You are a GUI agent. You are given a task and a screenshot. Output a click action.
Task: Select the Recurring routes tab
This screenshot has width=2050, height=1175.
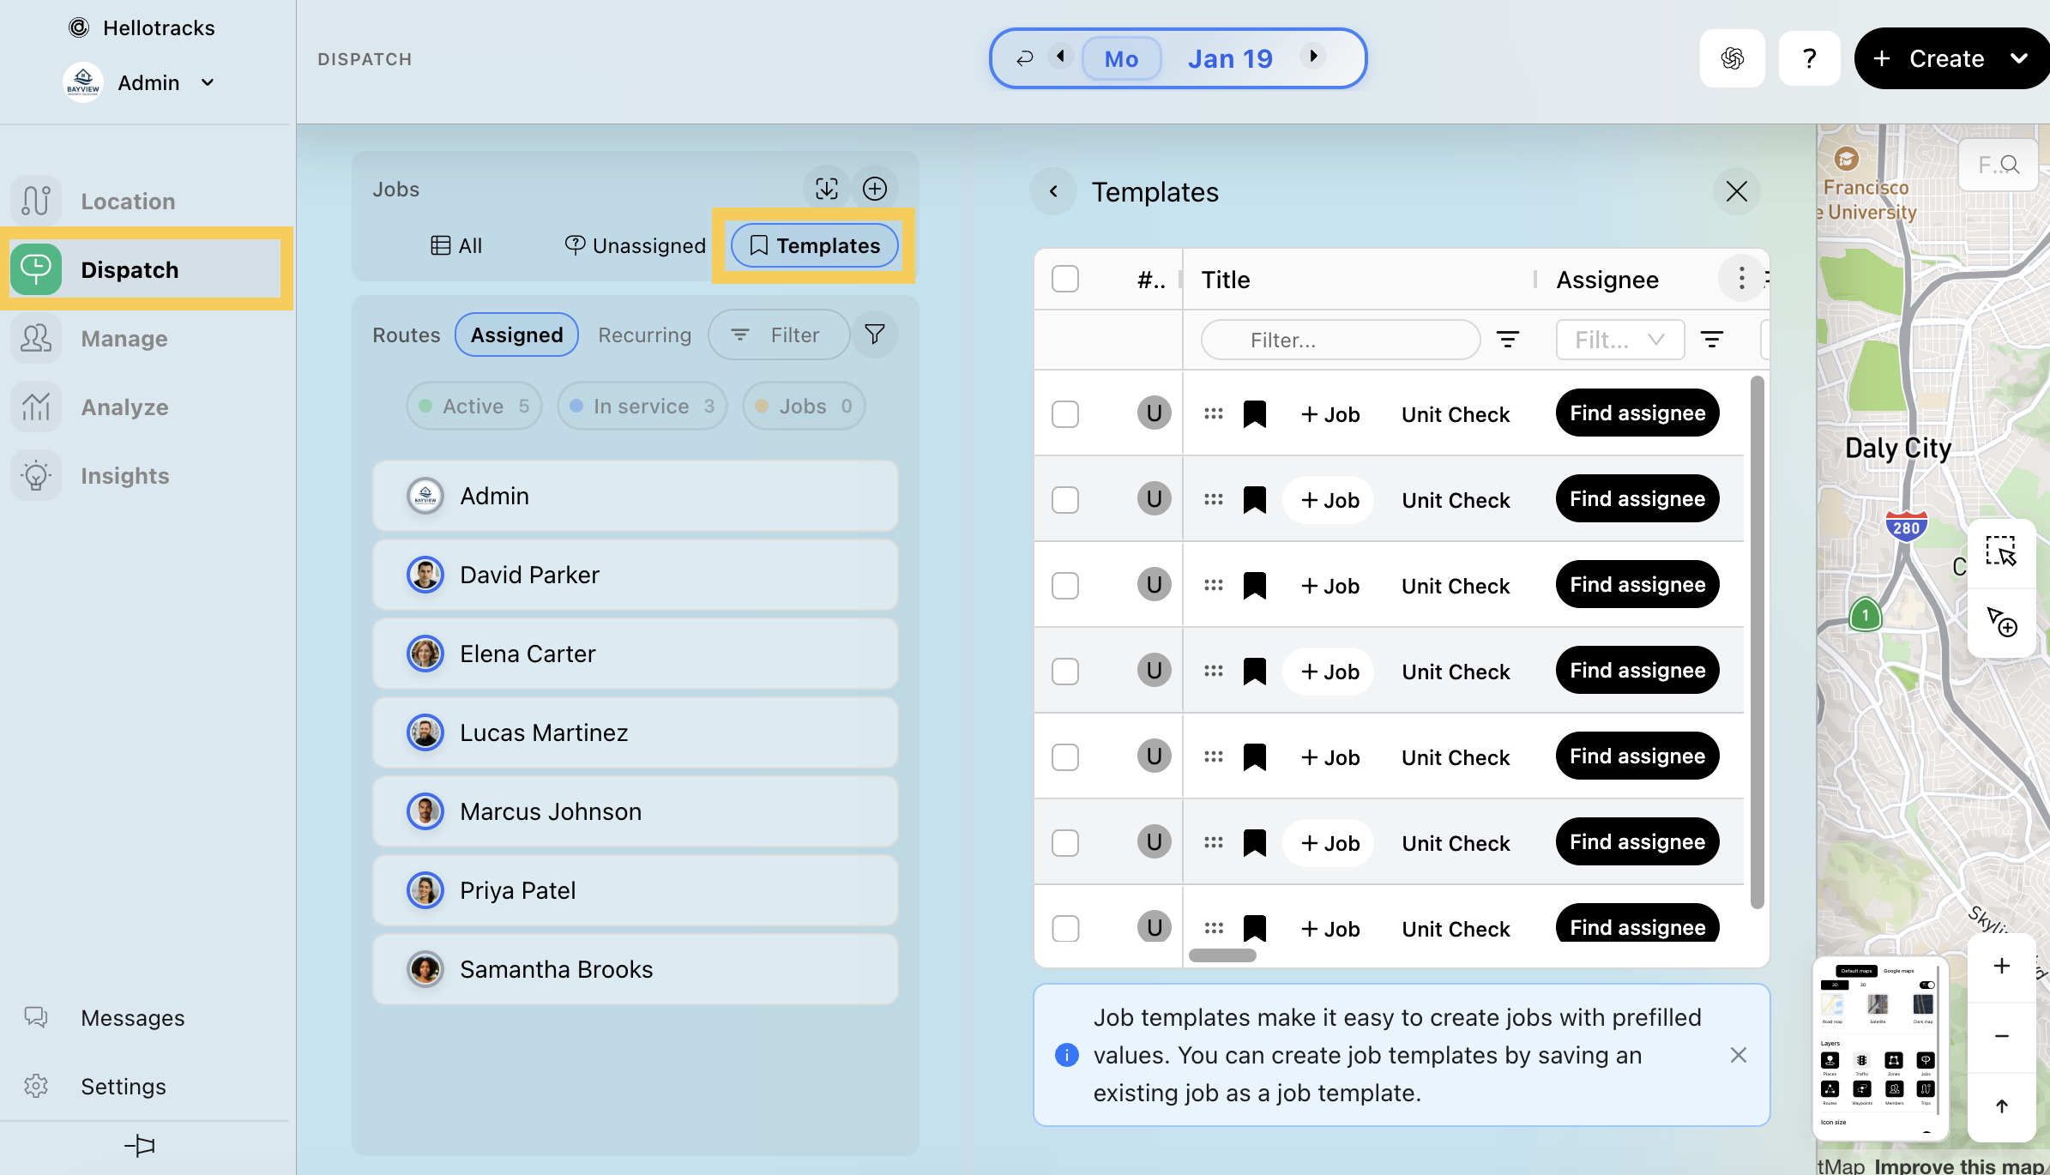[x=644, y=335]
